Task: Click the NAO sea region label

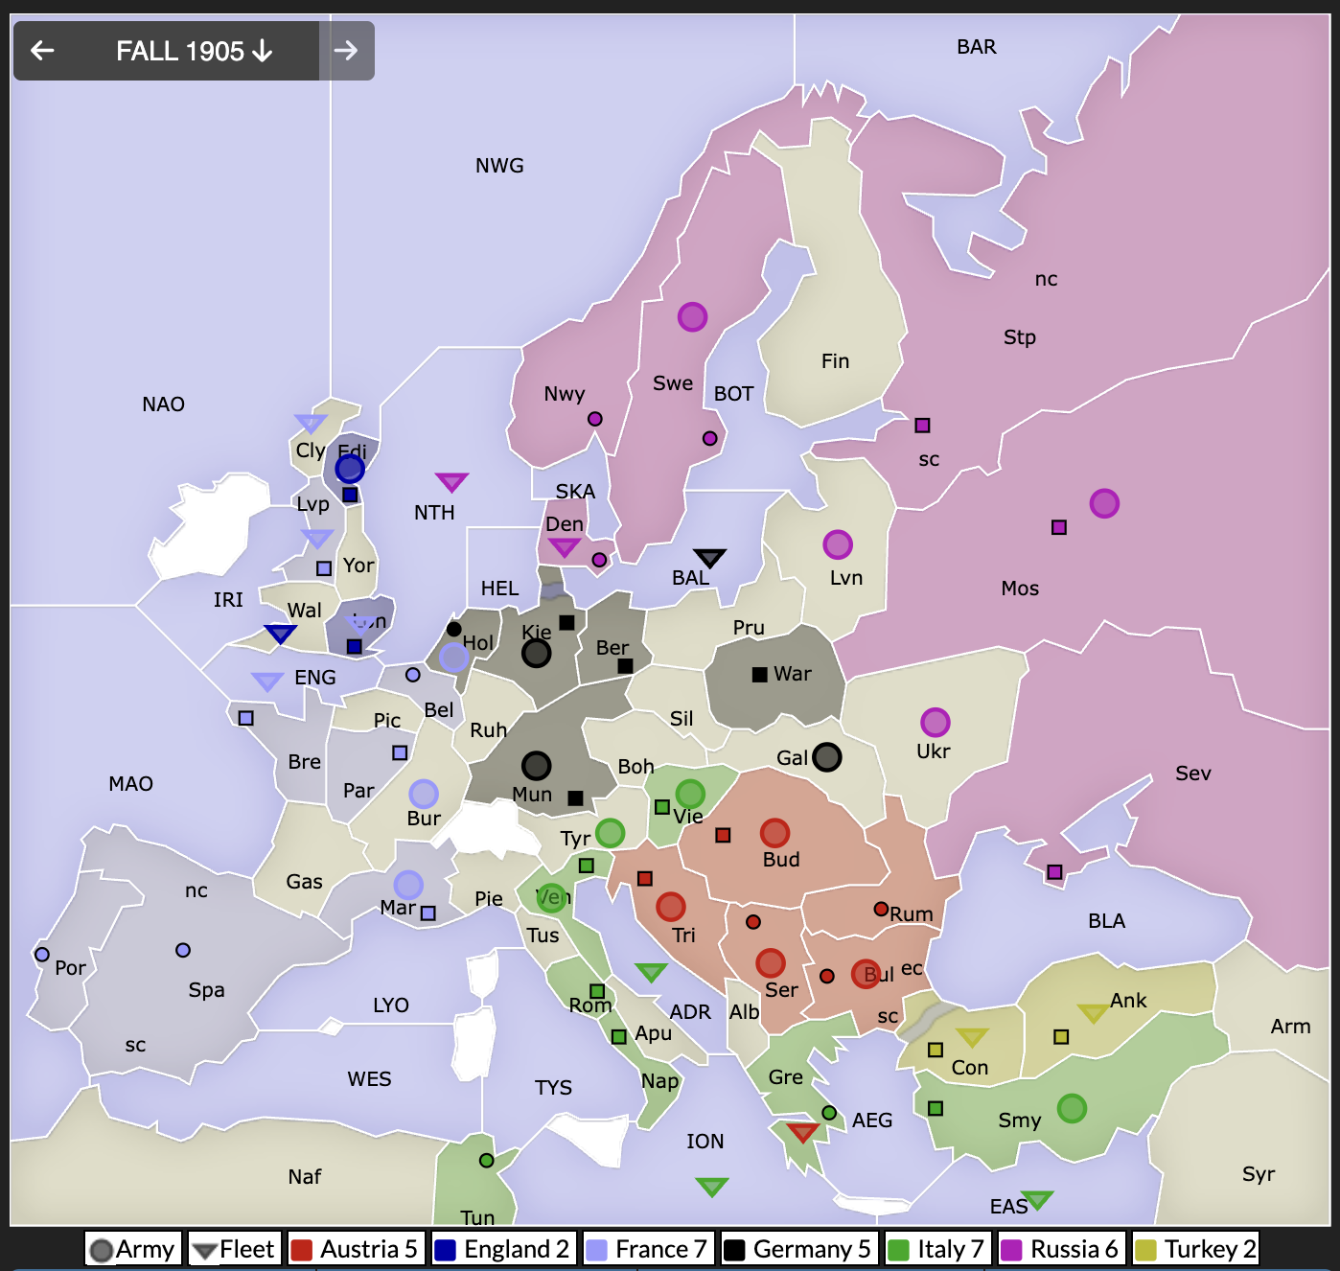Action: click(163, 404)
